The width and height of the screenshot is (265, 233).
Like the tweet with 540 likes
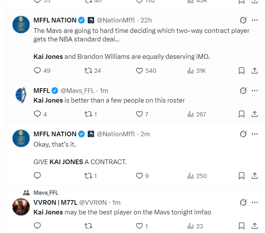[140, 70]
